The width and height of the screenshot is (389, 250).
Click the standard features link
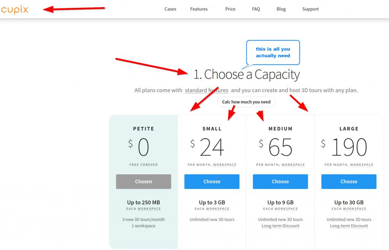[x=207, y=90]
